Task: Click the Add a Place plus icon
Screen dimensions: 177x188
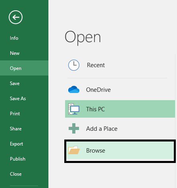Action: 74,128
